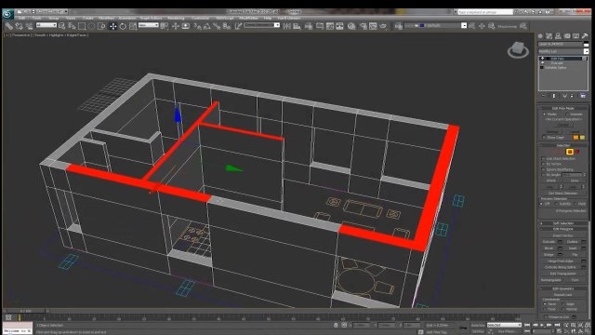Open the key filter Selected dropdown

[504, 325]
